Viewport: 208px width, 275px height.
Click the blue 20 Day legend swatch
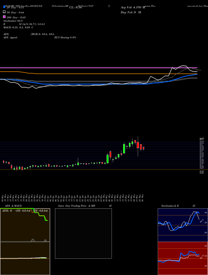click(x=4, y=7)
